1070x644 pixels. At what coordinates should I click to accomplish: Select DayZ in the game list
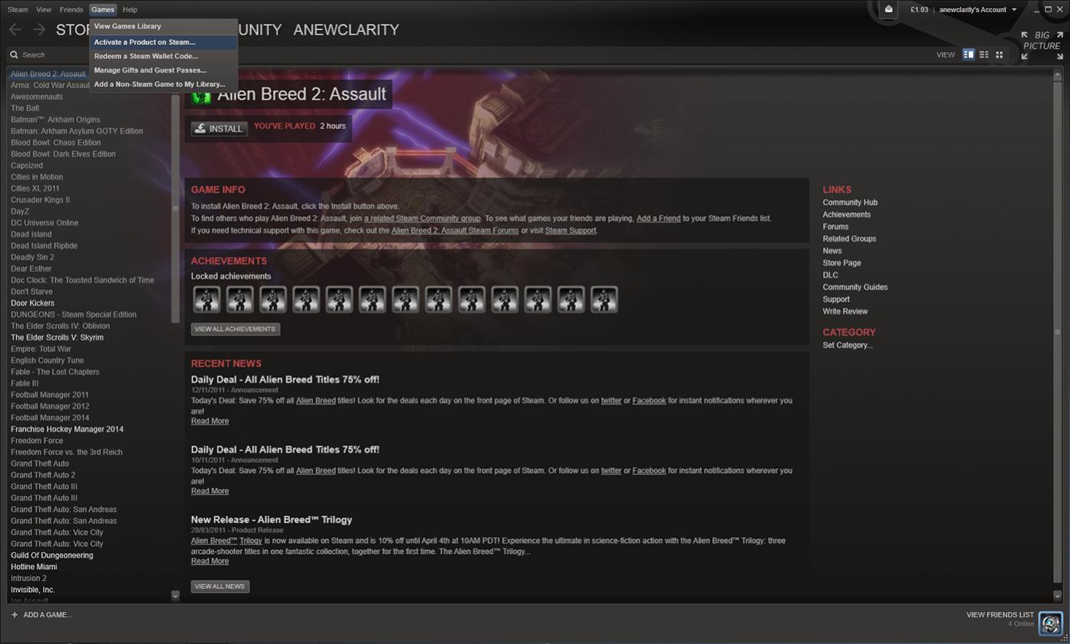[20, 212]
